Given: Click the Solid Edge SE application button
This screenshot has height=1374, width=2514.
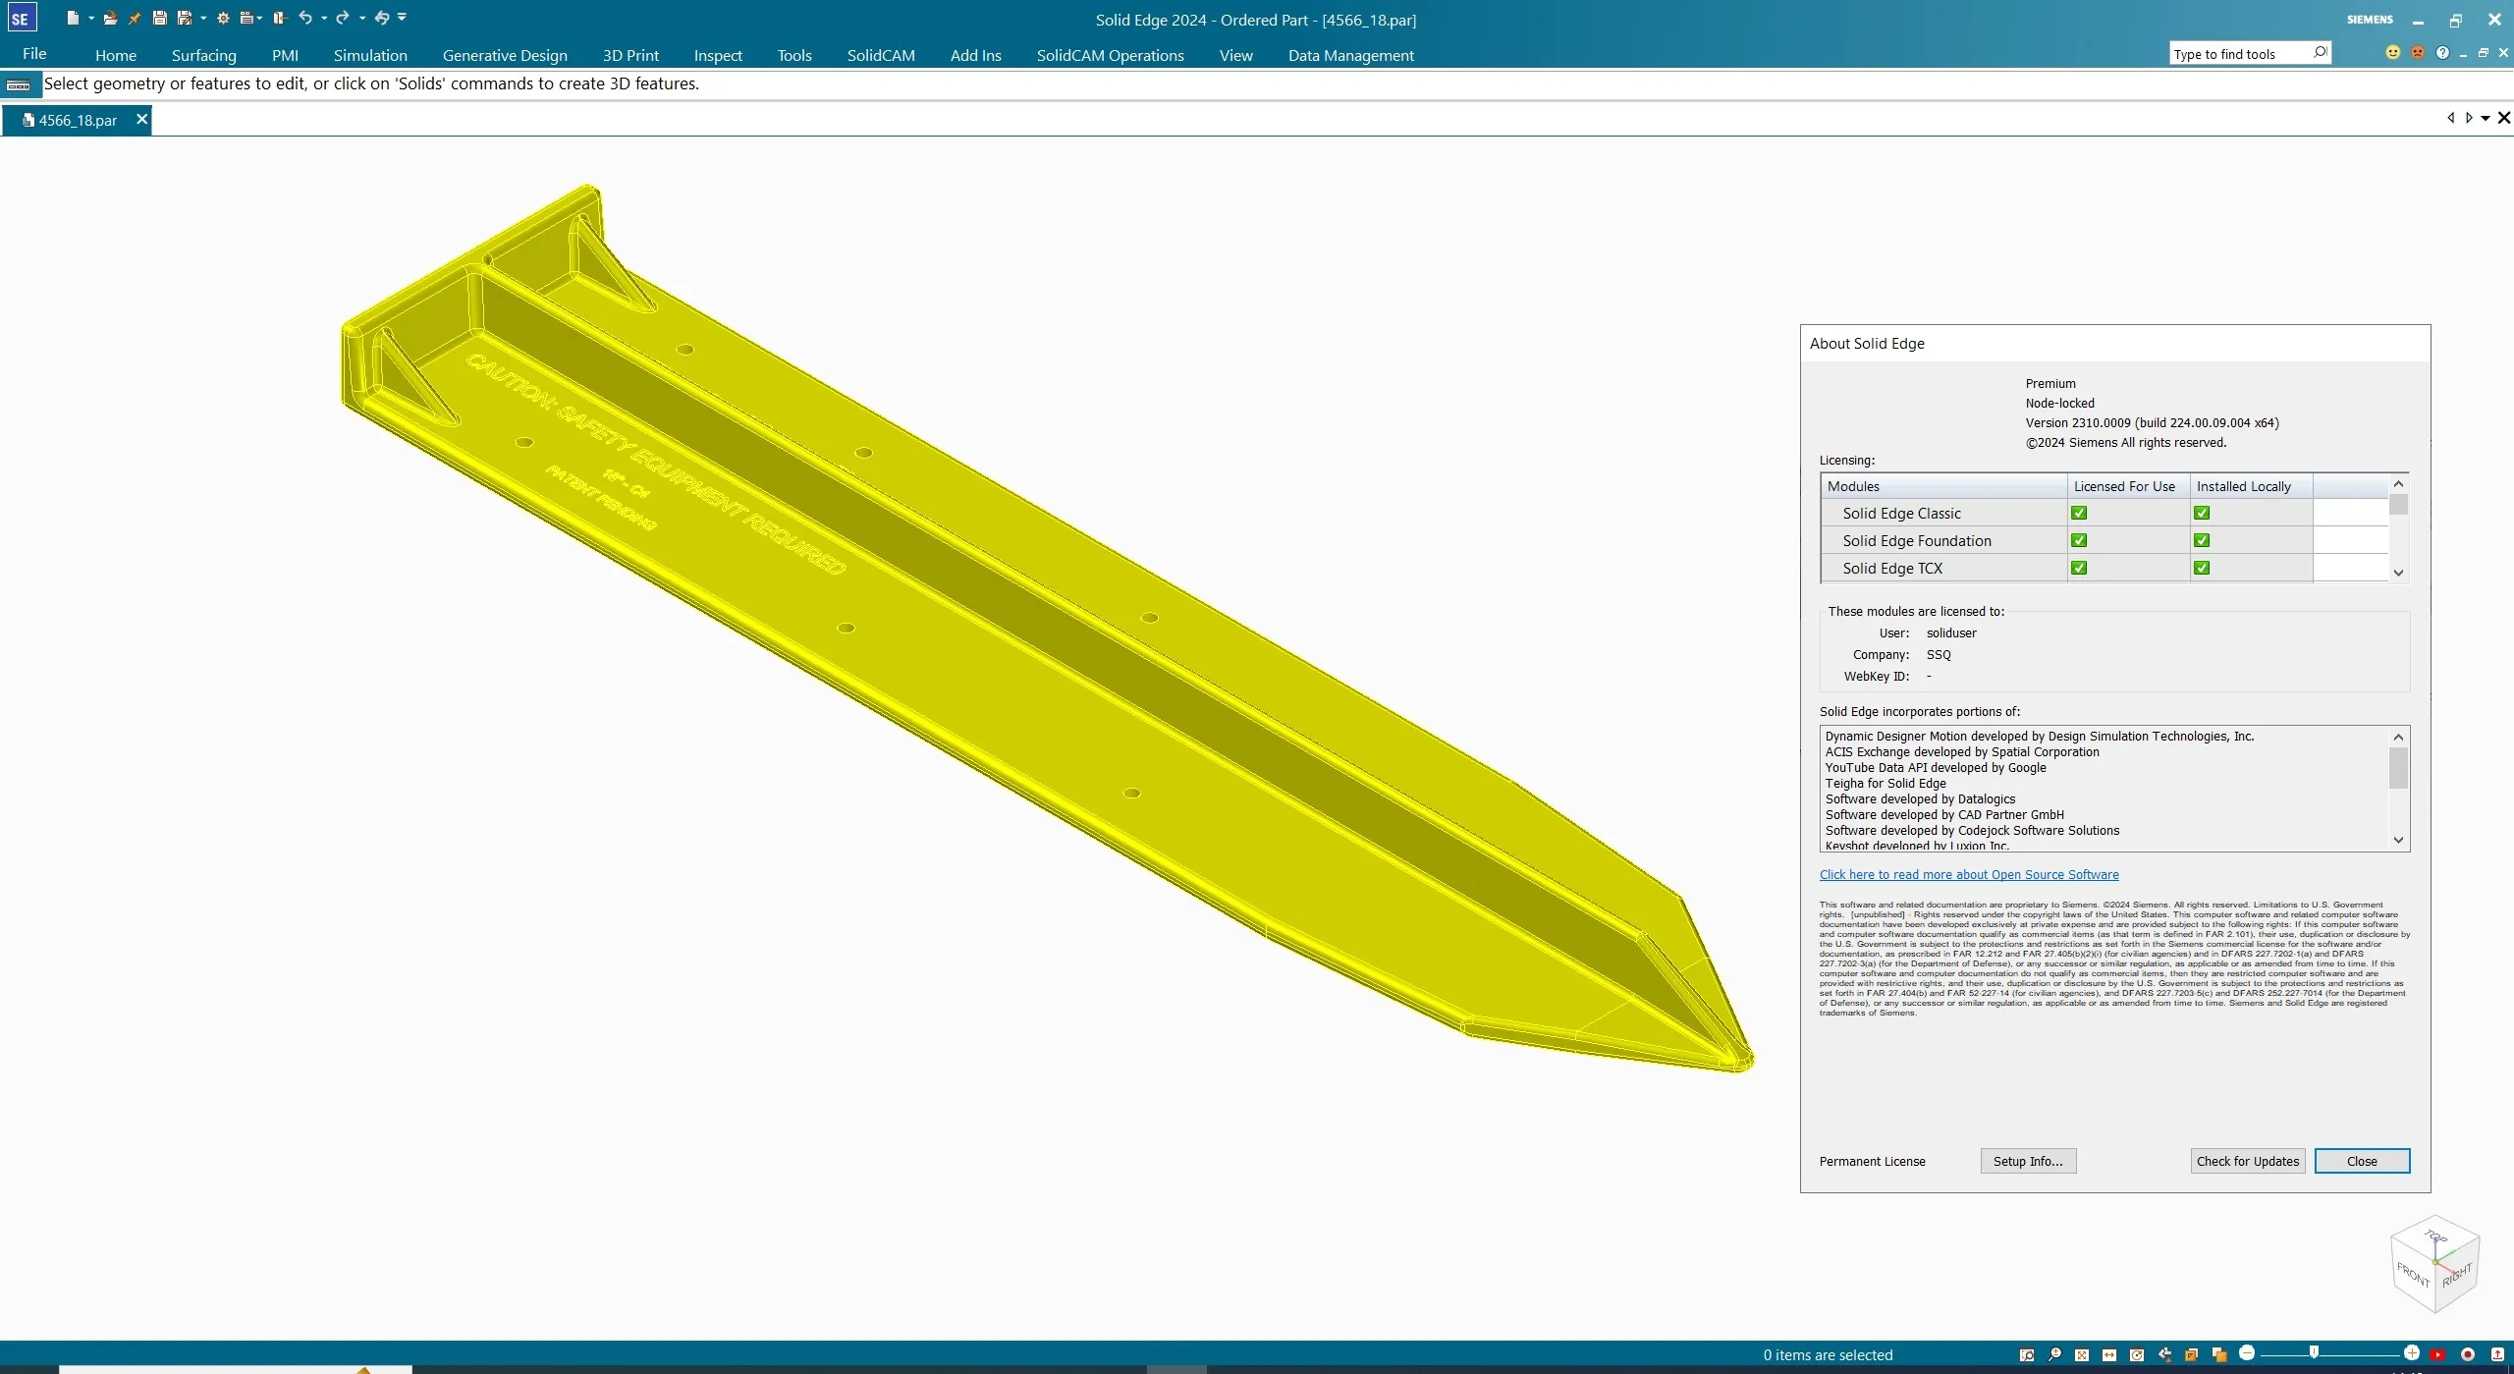Looking at the screenshot, I should tap(21, 19).
